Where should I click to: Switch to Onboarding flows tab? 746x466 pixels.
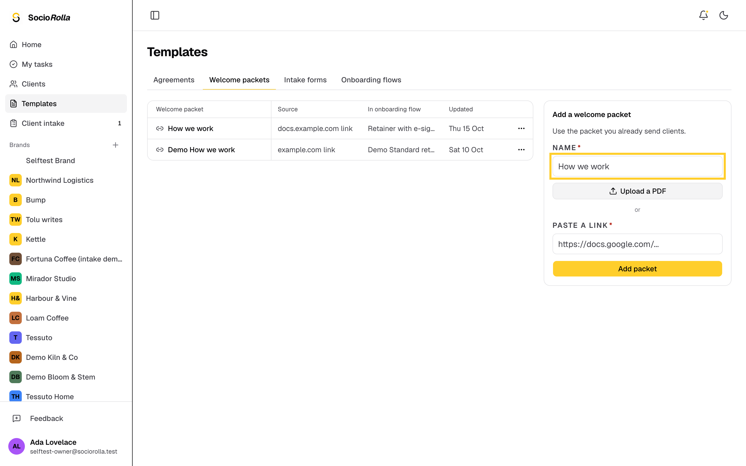371,80
